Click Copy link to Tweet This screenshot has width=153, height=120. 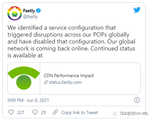[80, 112]
